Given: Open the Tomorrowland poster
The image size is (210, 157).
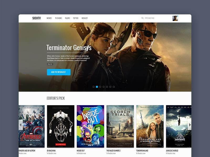Looking at the screenshot, I should click(150, 126).
